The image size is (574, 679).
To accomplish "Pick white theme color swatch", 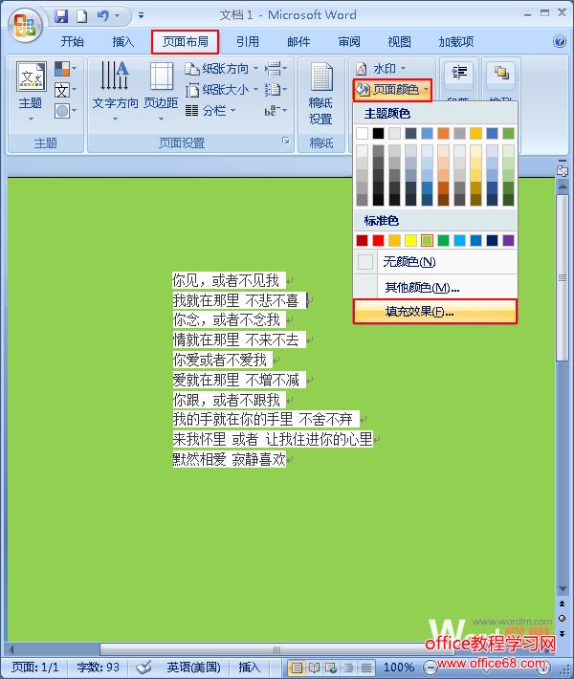I will (362, 133).
